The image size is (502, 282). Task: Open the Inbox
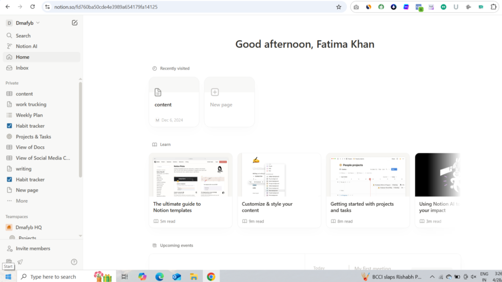pyautogui.click(x=22, y=68)
